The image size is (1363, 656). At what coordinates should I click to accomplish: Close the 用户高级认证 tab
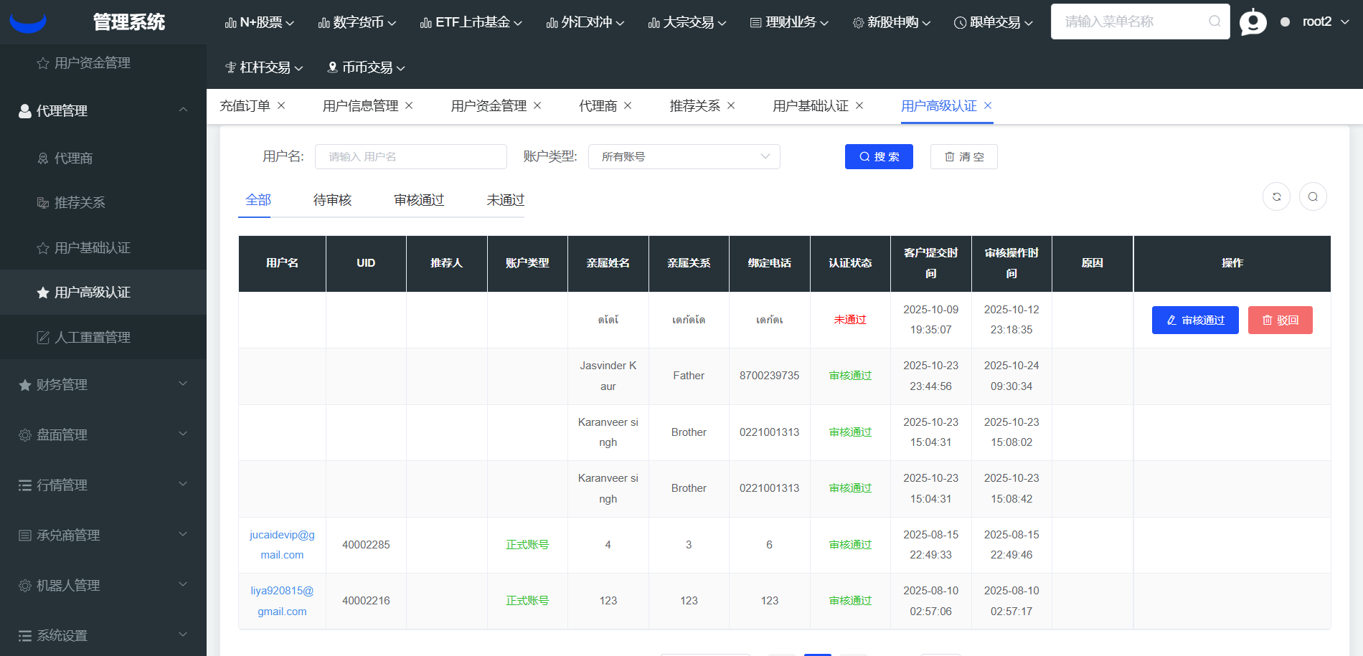click(988, 105)
